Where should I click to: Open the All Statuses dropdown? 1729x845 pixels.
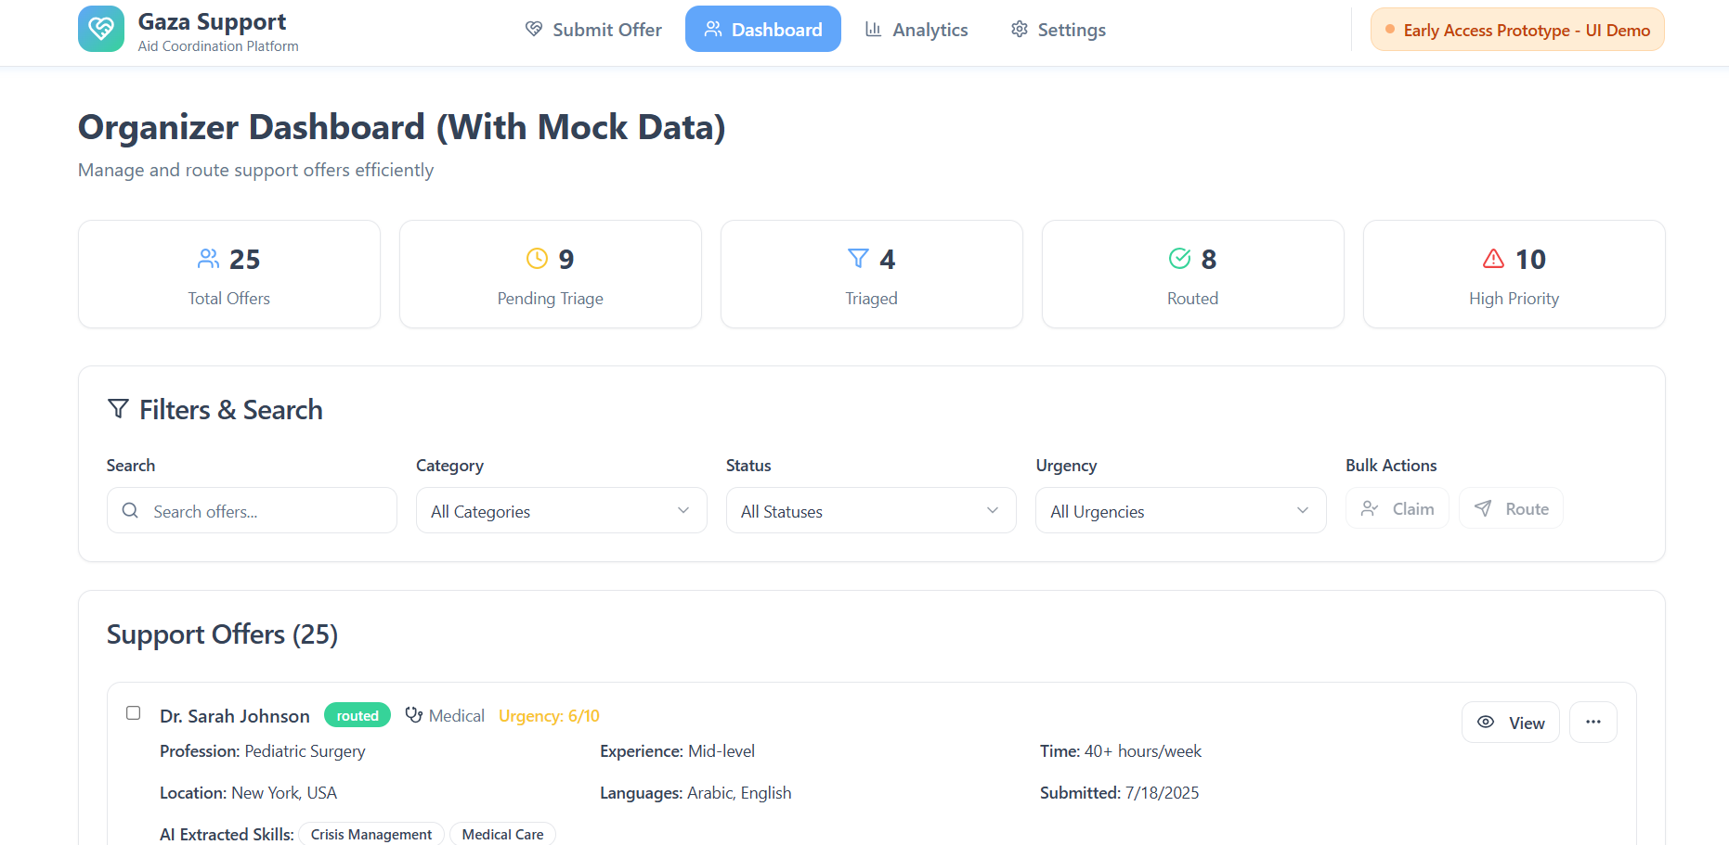[871, 510]
